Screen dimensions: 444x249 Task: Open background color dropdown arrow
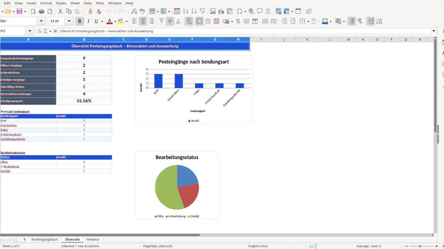(x=127, y=21)
